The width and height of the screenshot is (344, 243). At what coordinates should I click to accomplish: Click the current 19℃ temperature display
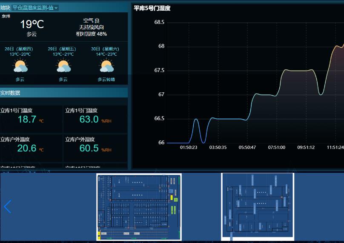coord(32,24)
